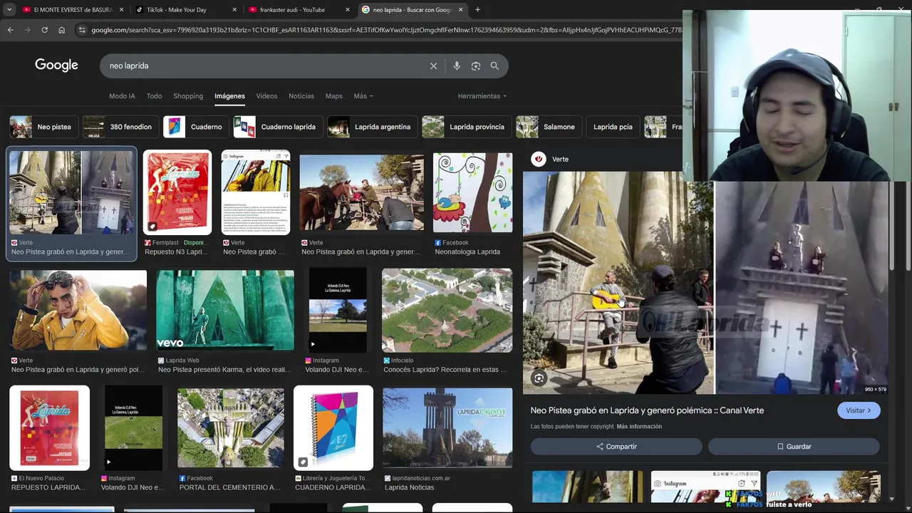The image size is (912, 513).
Task: Select Salamone filter chip
Action: pyautogui.click(x=547, y=127)
